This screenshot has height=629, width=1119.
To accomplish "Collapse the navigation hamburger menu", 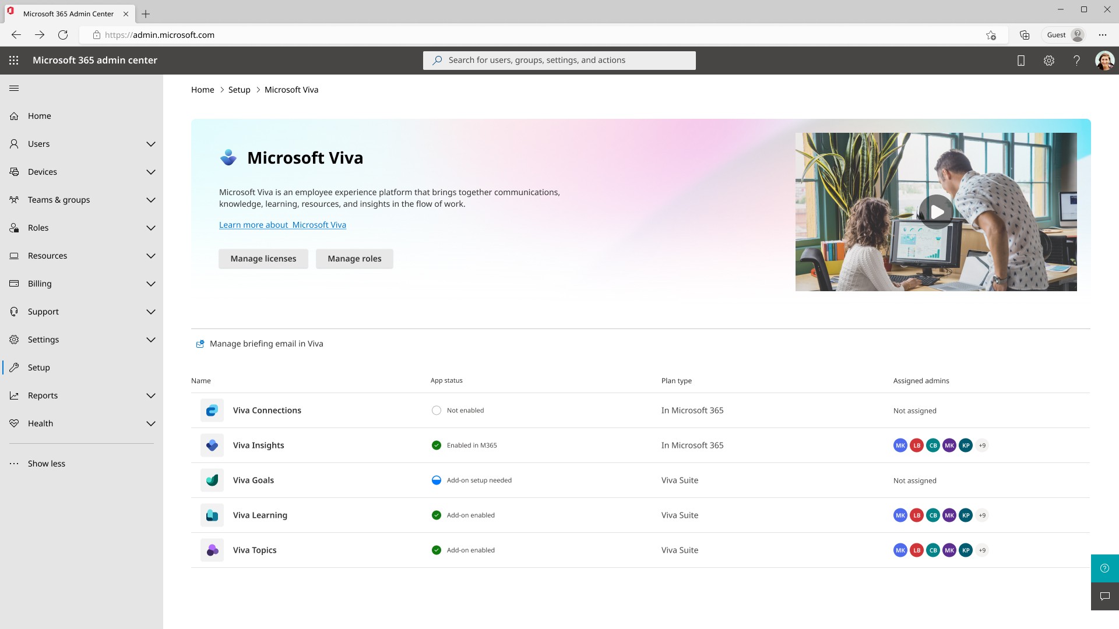I will tap(14, 89).
